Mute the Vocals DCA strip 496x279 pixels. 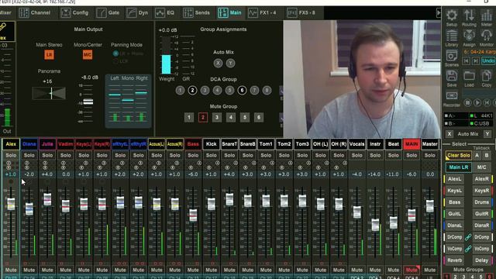[356, 270]
